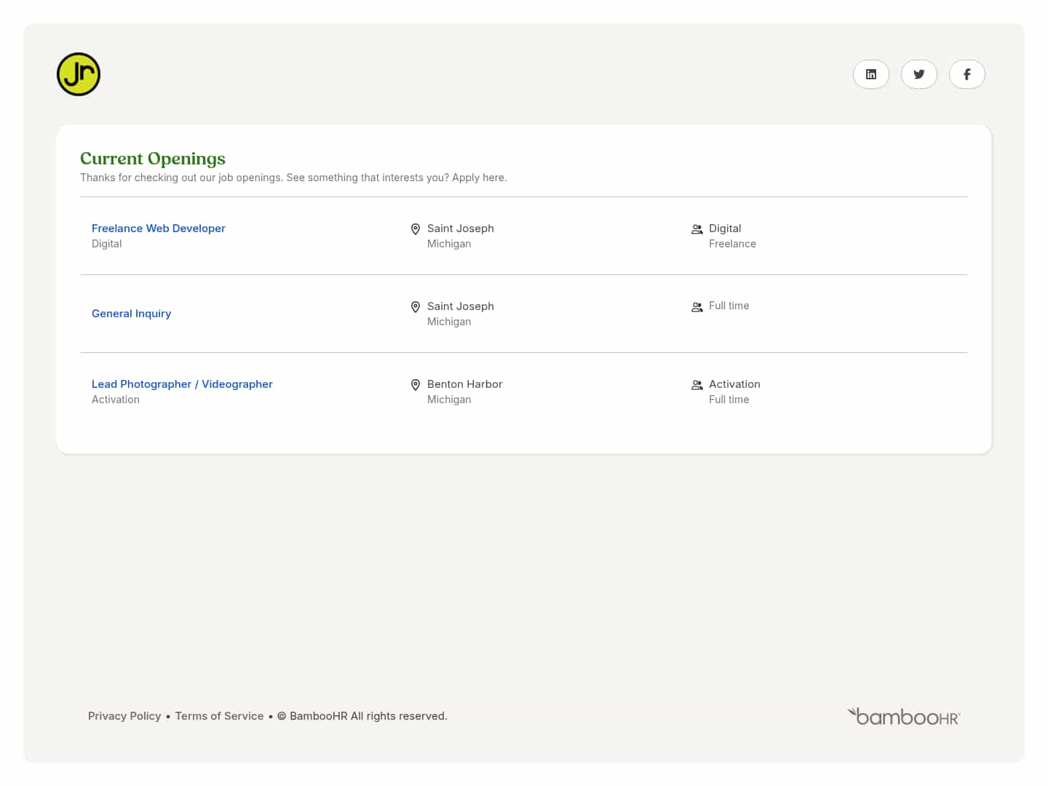Select the department icon beside Digital Freelance
The width and height of the screenshot is (1048, 786).
coord(696,229)
